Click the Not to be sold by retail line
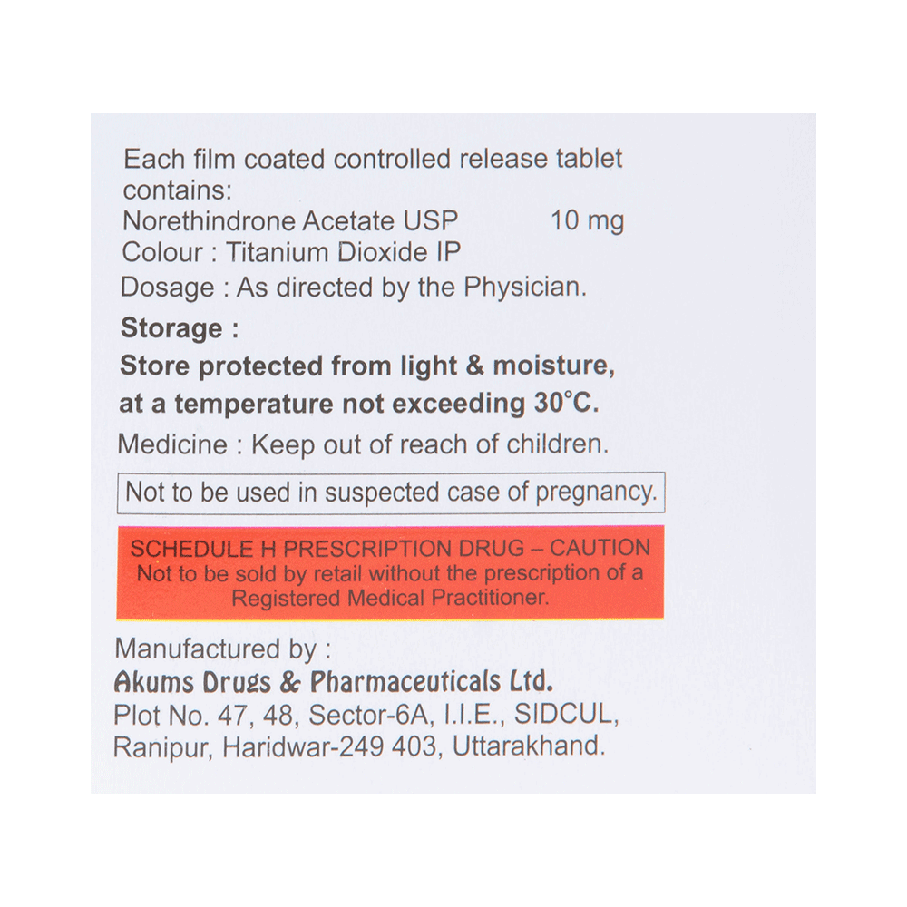Viewport: 907px width, 907px height. click(390, 573)
